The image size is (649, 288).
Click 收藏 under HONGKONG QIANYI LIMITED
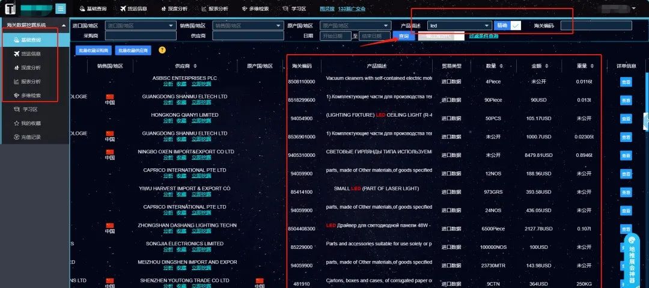tap(181, 121)
